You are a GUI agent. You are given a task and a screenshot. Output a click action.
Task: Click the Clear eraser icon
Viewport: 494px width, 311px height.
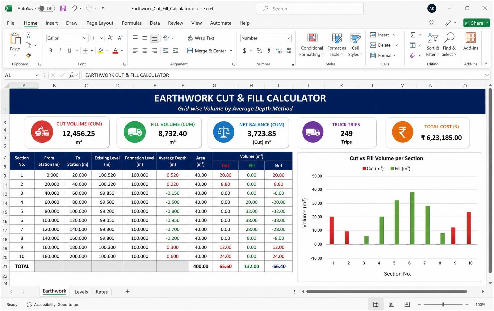click(412, 55)
